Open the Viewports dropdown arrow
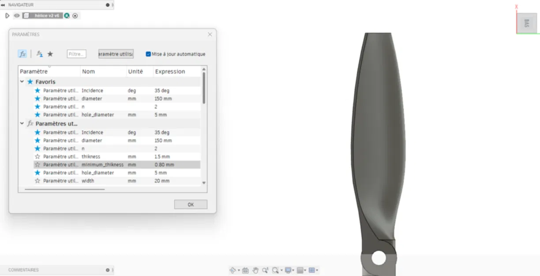This screenshot has width=540, height=276. [317, 270]
